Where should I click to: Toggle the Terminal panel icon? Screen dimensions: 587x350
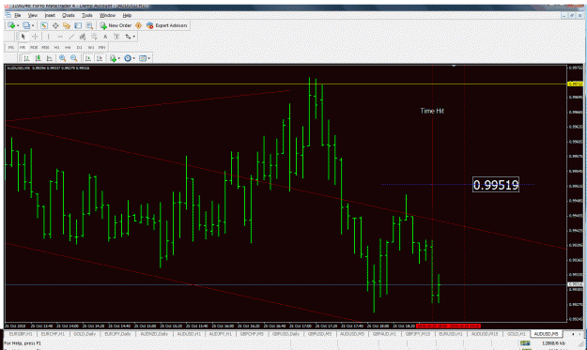click(78, 25)
